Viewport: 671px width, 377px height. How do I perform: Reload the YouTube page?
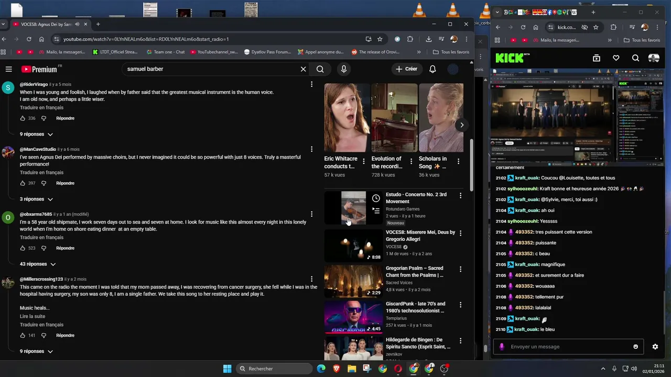(x=29, y=39)
